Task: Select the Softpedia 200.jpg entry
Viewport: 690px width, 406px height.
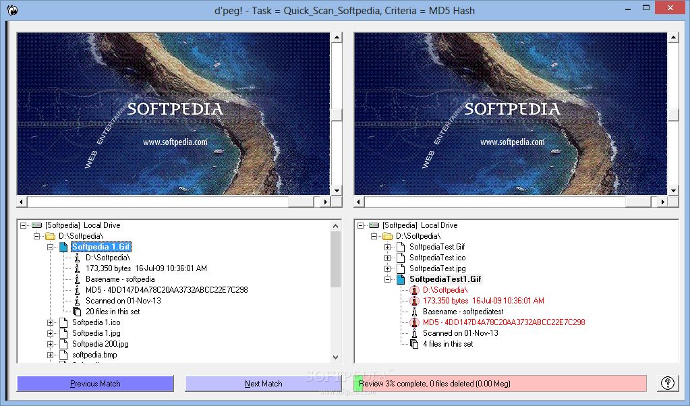Action: point(100,344)
